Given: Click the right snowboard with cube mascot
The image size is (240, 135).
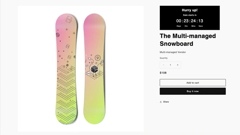Looking at the screenshot, I should (94, 69).
